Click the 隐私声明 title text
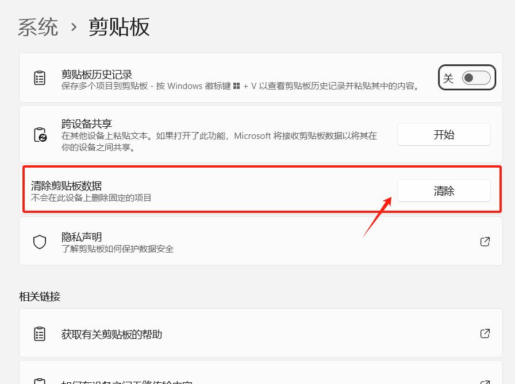This screenshot has width=515, height=384. (x=82, y=236)
